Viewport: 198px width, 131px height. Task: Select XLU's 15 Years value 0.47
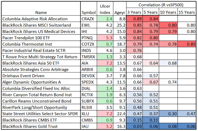pos(186,114)
